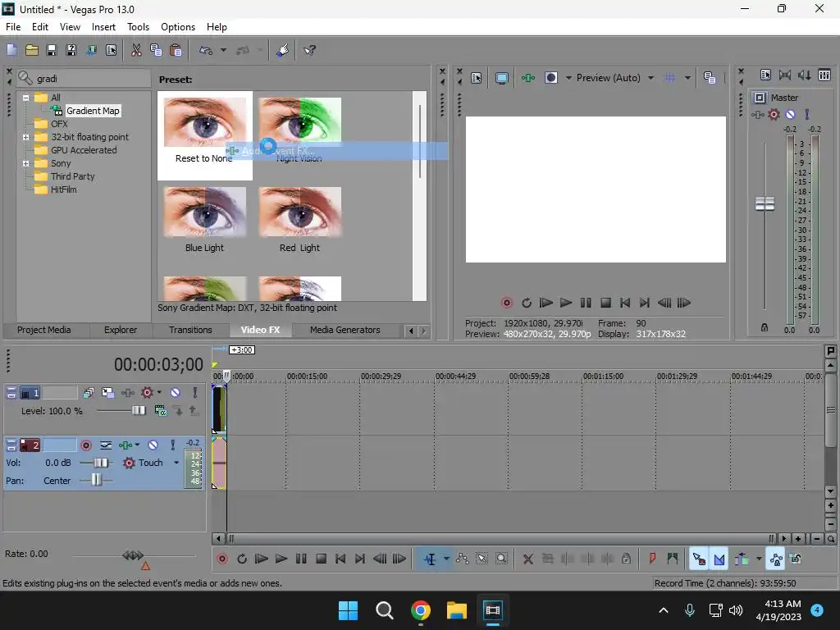The height and width of the screenshot is (630, 840).
Task: Select the Zoom Edit tool icon
Action: pos(501,559)
